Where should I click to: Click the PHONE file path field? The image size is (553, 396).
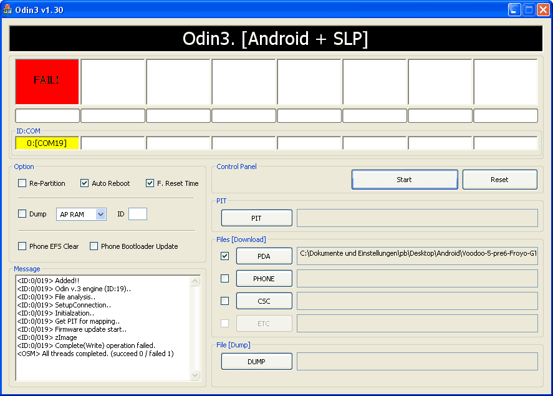417,279
